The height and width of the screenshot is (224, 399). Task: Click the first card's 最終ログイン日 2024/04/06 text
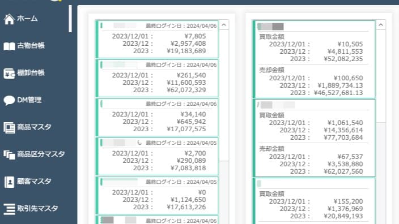coord(181,26)
